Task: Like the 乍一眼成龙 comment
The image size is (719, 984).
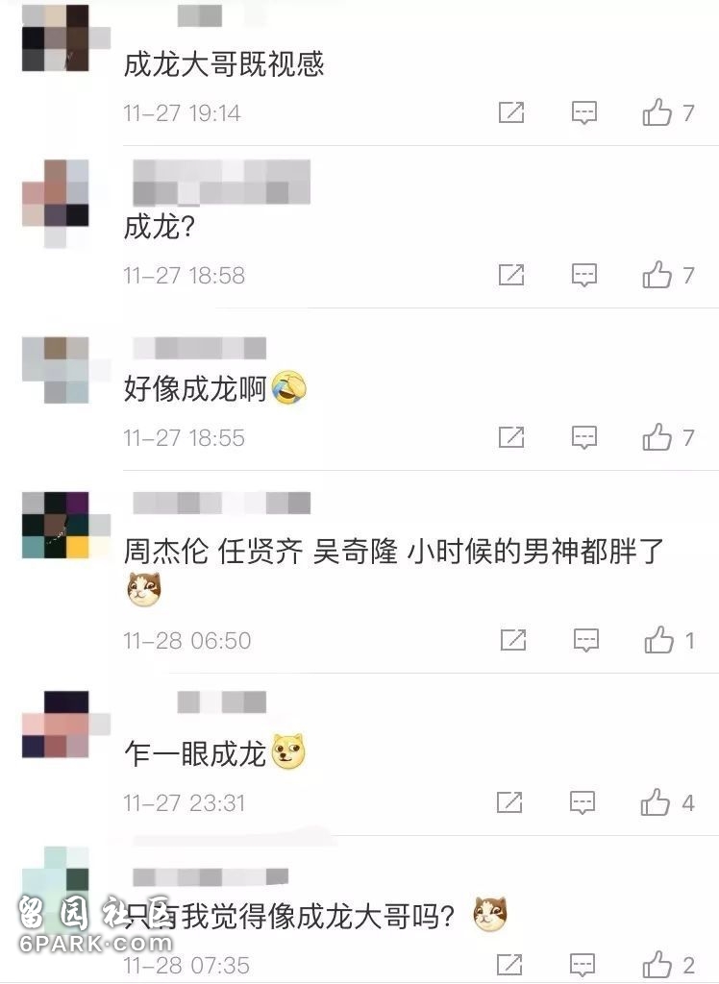Action: [655, 802]
